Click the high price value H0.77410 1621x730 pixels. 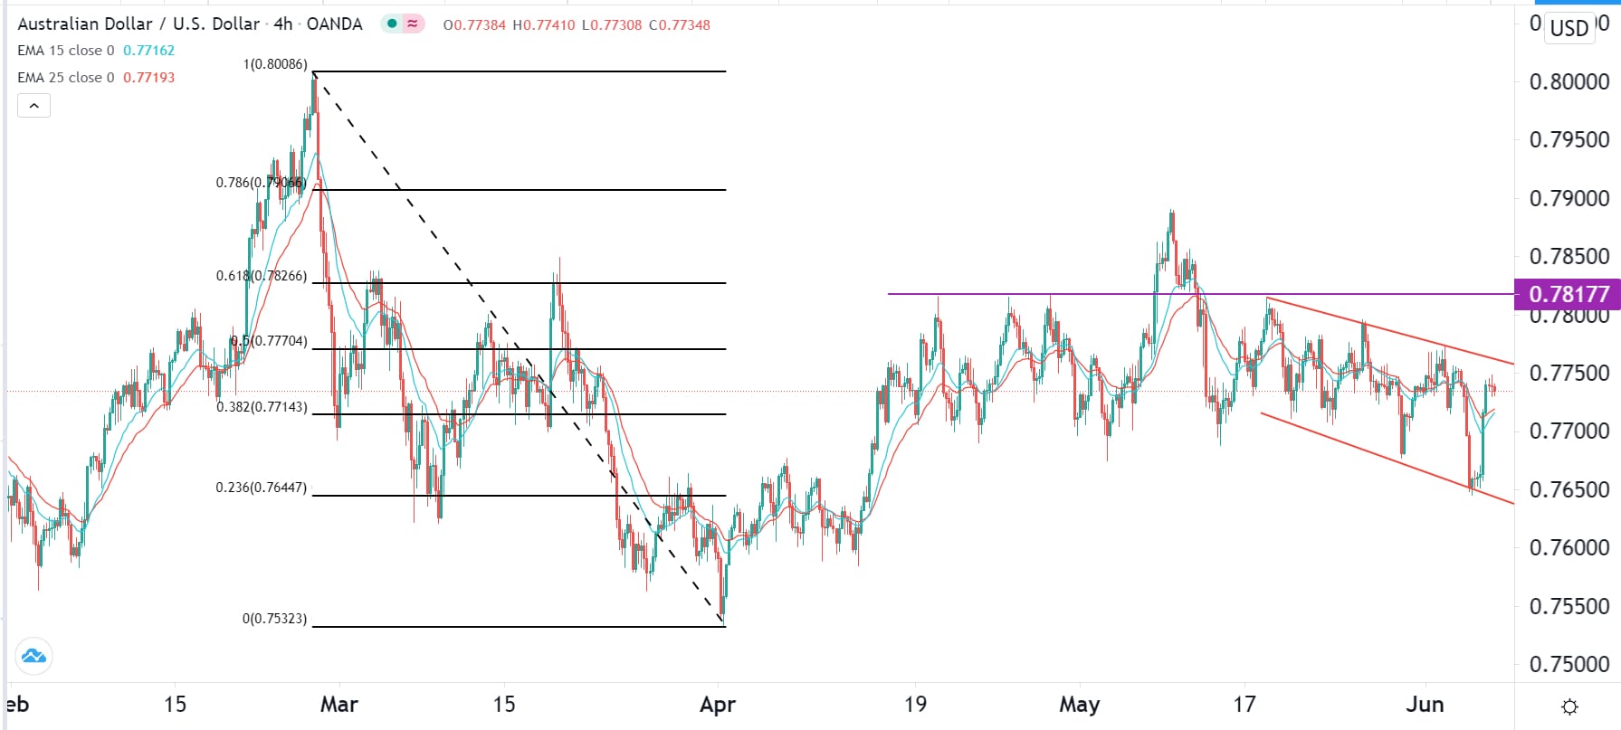[543, 25]
